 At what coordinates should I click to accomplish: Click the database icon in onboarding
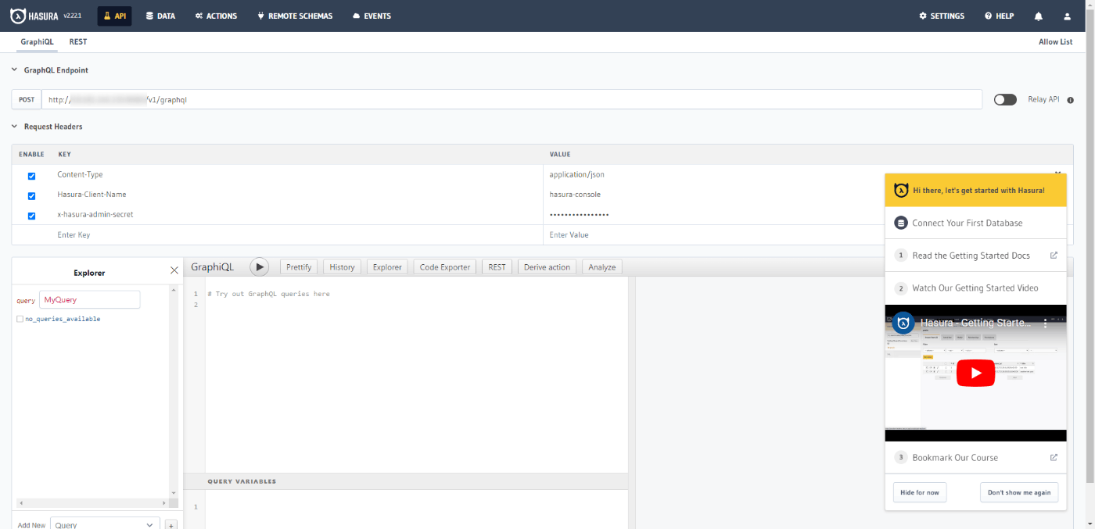[901, 223]
